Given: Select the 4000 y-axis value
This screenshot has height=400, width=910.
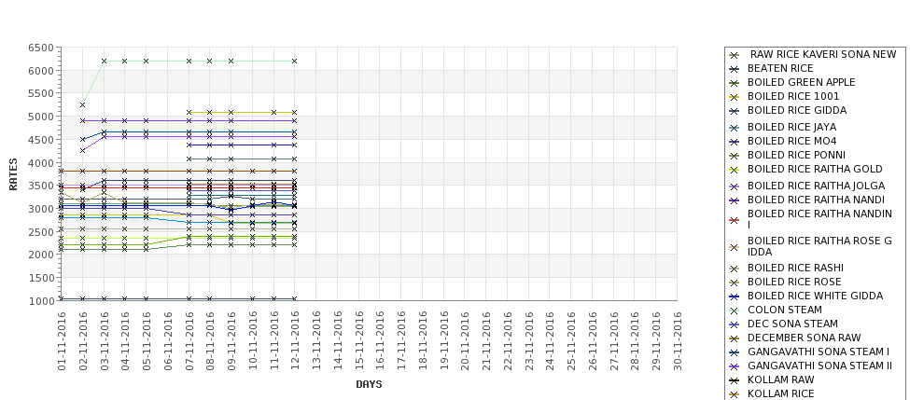Looking at the screenshot, I should 41,163.
